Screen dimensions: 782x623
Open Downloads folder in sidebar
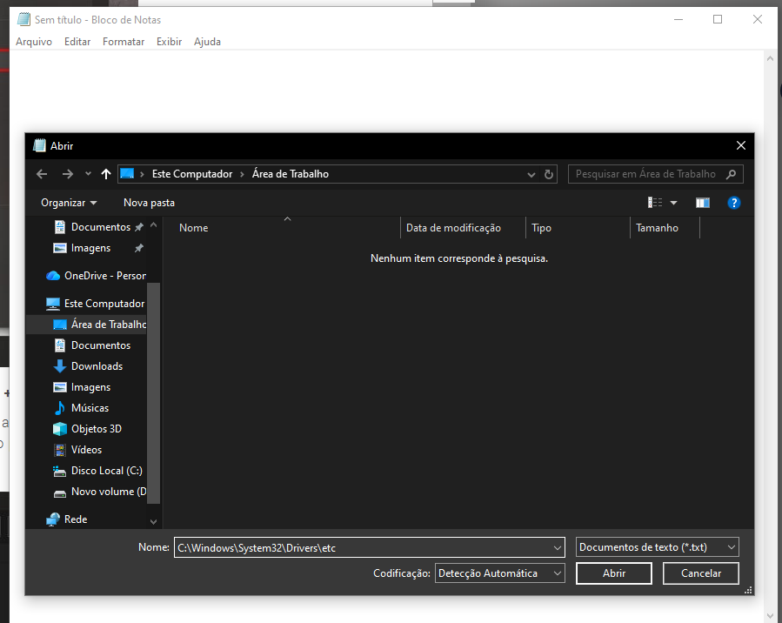pyautogui.click(x=96, y=366)
